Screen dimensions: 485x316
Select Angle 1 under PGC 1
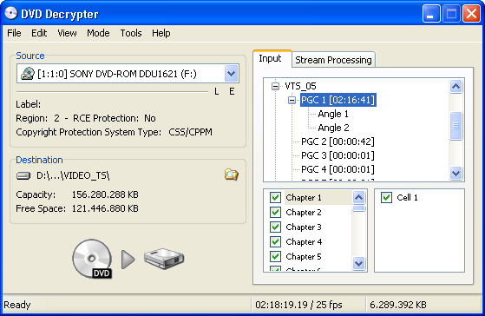click(333, 114)
